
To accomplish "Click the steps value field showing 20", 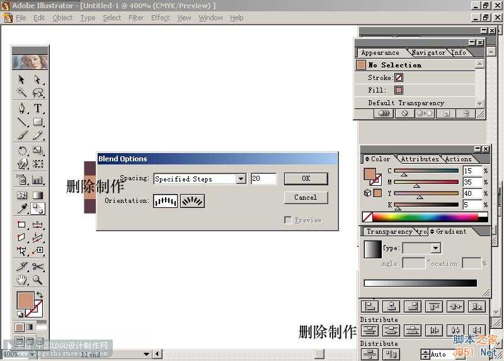I will coord(263,179).
